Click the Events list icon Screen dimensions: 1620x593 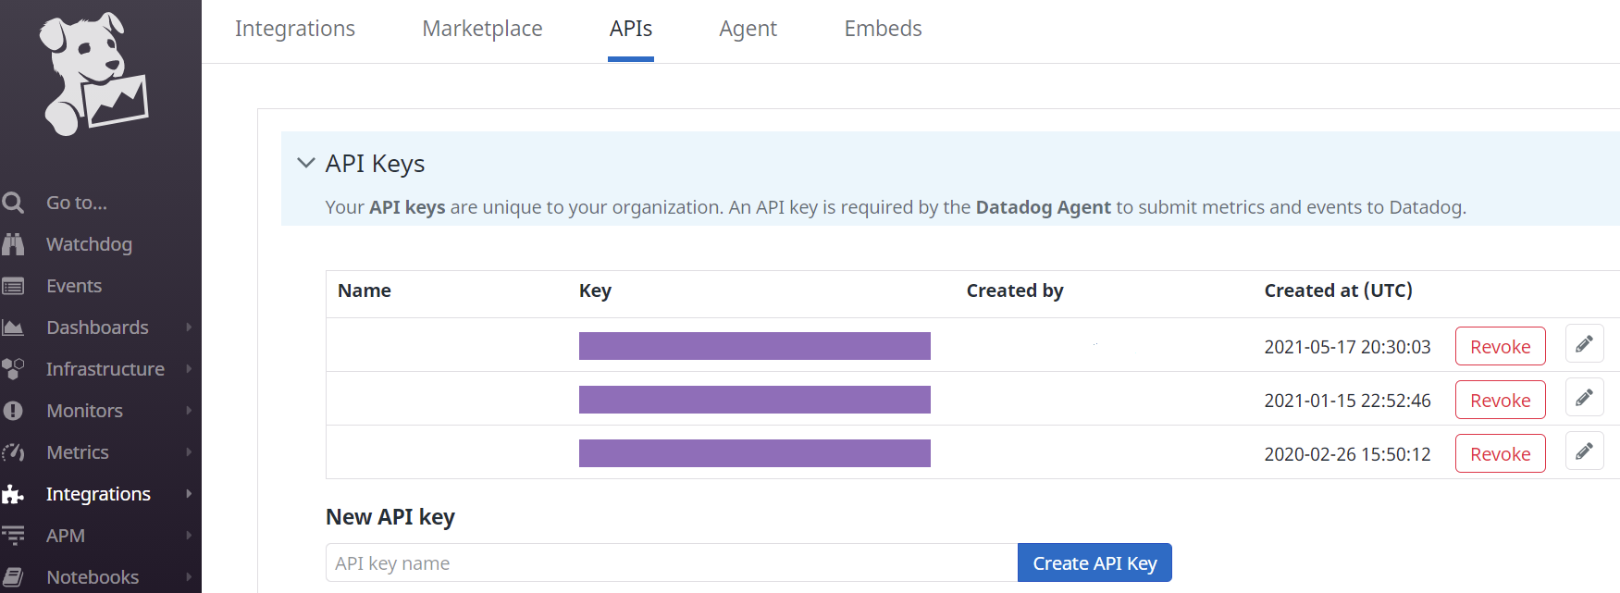point(13,286)
